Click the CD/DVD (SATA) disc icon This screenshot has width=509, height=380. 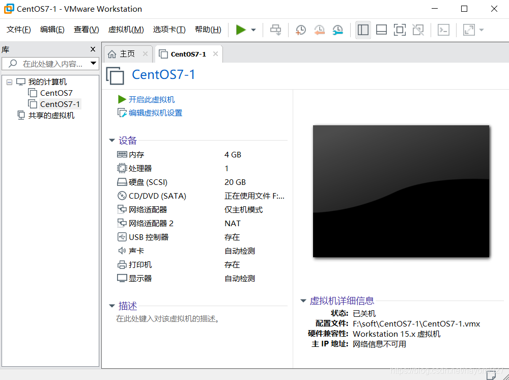coord(122,196)
